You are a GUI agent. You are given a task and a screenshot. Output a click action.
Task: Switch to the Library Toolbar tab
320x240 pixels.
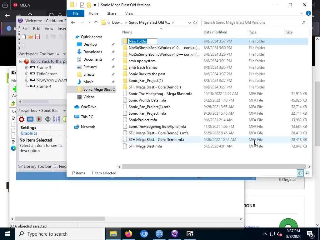[35, 166]
